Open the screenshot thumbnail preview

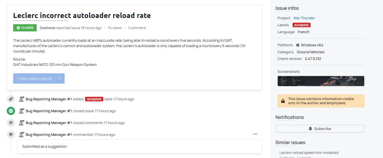321,81
